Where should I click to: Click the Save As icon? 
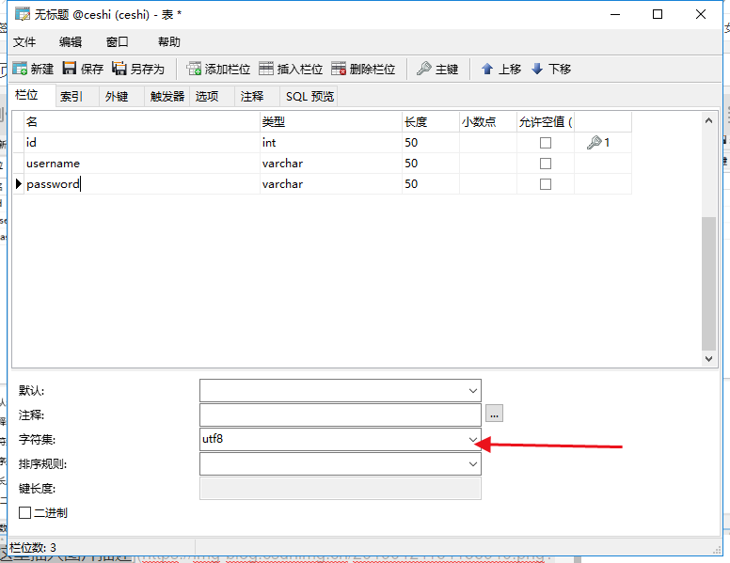119,69
